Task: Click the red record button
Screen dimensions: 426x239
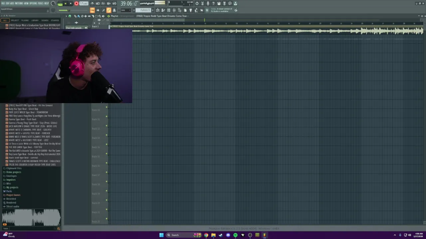Action: [76, 3]
